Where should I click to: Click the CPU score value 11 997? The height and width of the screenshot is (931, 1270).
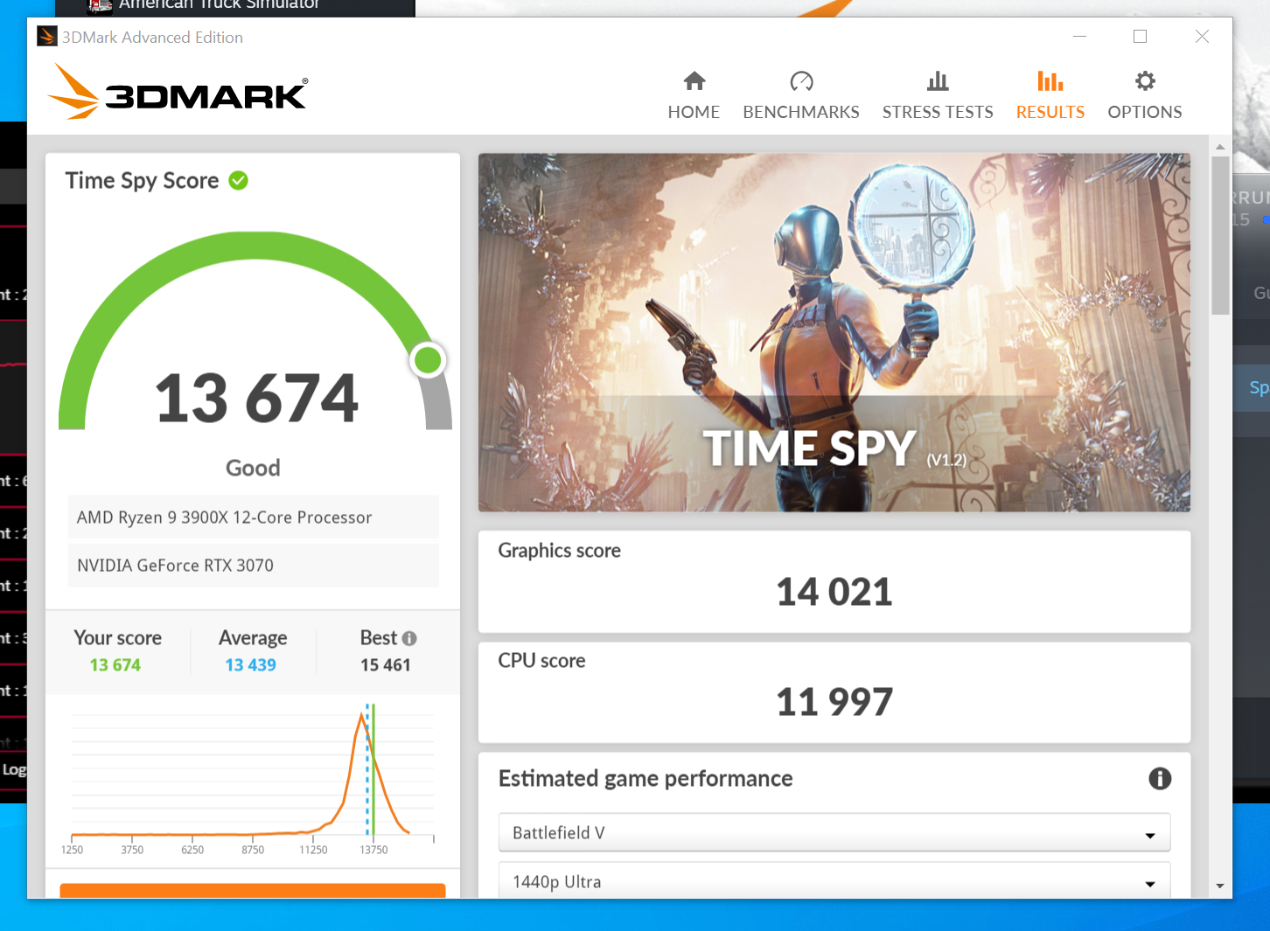click(x=834, y=702)
